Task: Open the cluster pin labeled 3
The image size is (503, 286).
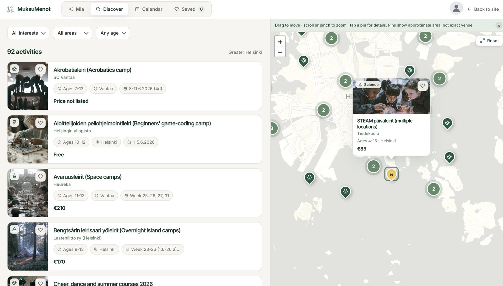Action: (x=272, y=128)
